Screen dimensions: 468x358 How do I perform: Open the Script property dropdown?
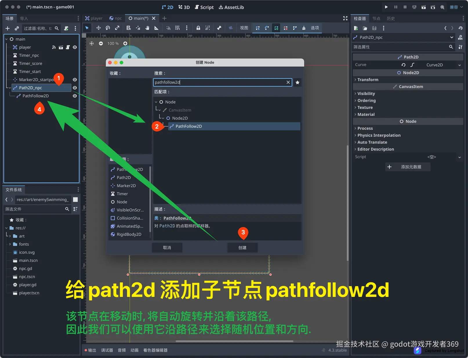(460, 157)
